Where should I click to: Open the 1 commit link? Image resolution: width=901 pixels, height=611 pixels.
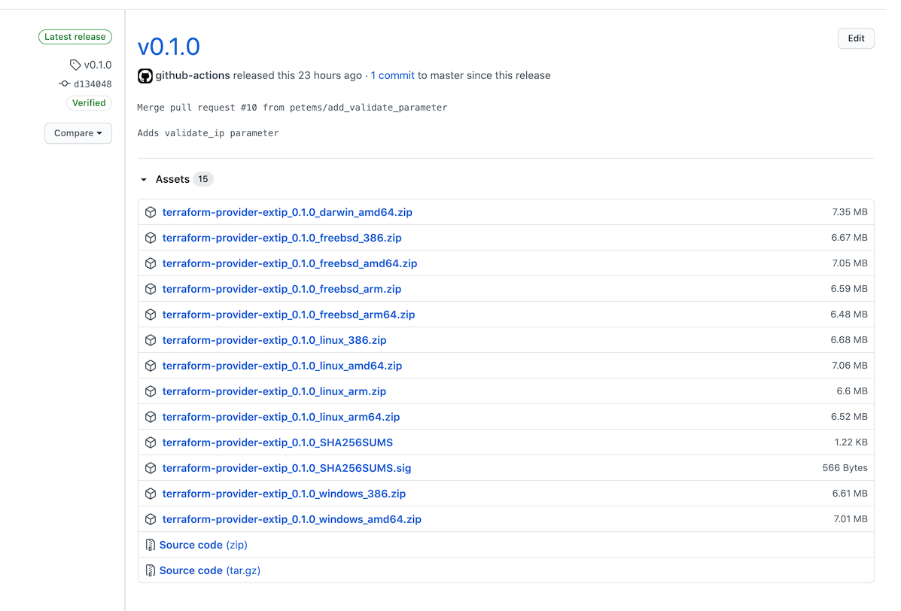point(392,75)
